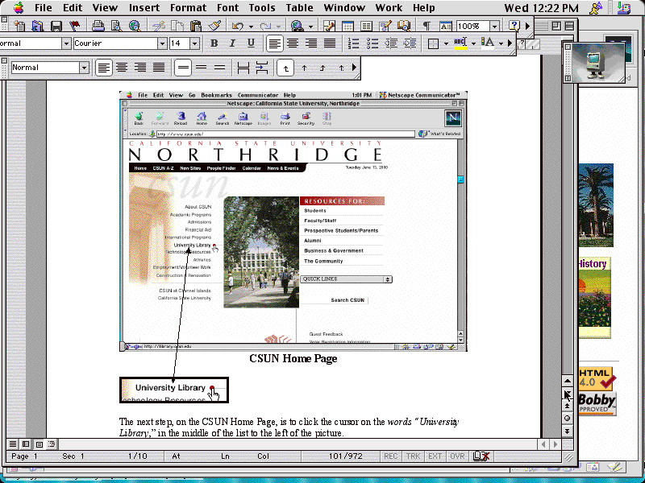The height and width of the screenshot is (483, 645).
Task: Apply numbered list formatting
Action: 353,43
